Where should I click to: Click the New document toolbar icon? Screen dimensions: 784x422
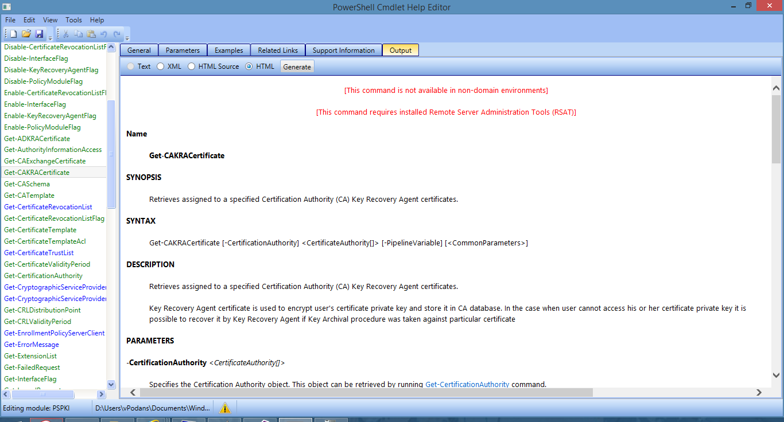point(13,34)
